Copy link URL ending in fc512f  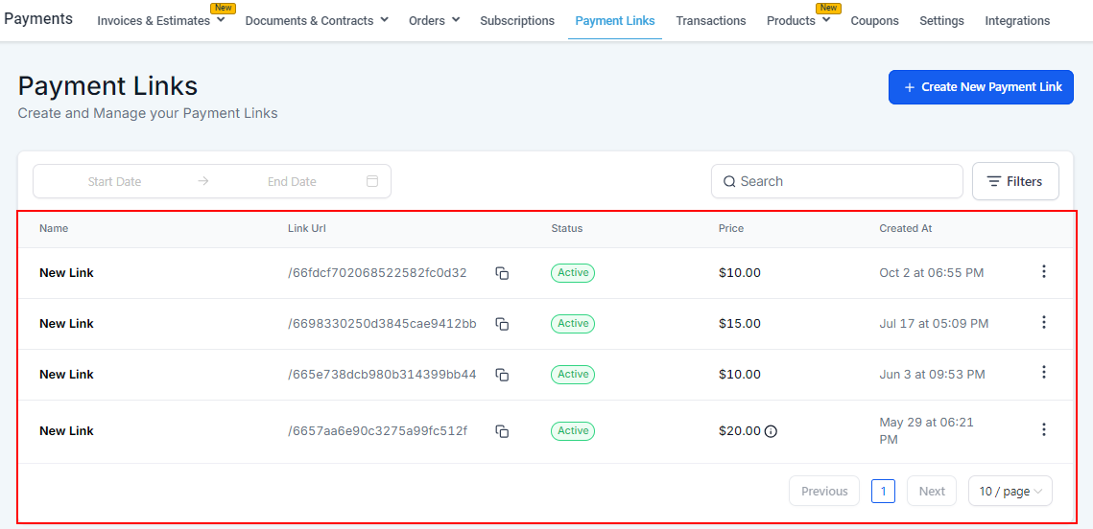tap(502, 431)
